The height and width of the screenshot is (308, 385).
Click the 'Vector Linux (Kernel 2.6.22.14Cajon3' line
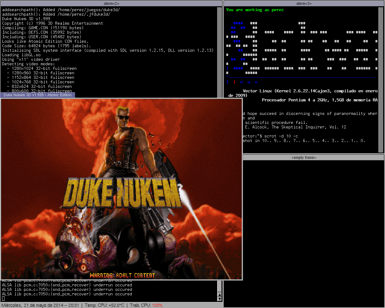(310, 91)
